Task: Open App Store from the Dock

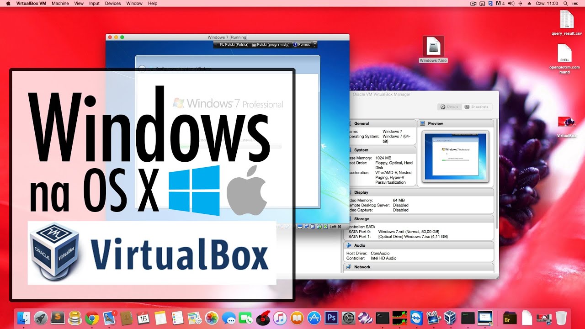Action: pos(314,318)
